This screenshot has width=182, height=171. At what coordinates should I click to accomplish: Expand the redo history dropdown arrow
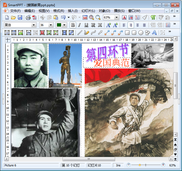[x=80, y=18]
